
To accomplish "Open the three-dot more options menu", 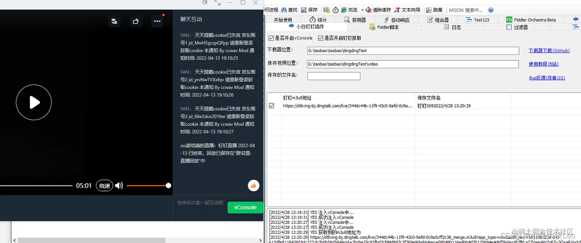I will point(157,21).
